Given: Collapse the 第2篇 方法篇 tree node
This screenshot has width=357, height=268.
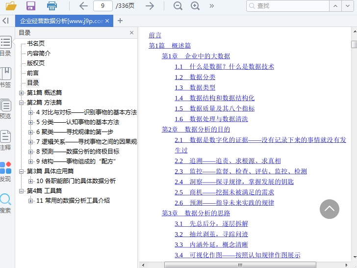Looking at the screenshot, I should (x=22, y=103).
